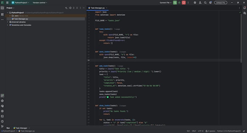Open the main hamburger menu

(x=7, y=3)
